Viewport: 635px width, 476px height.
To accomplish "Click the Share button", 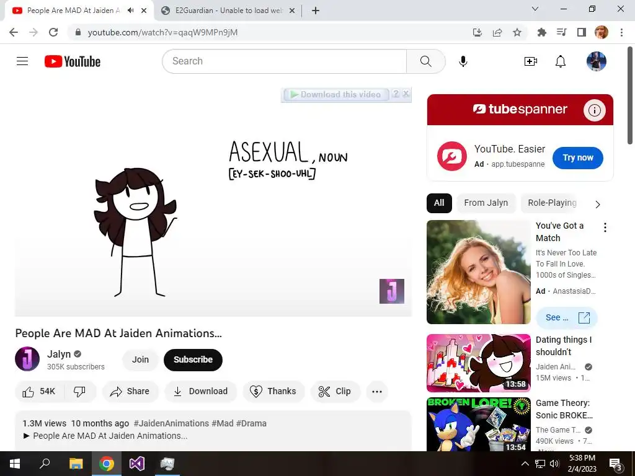I will pyautogui.click(x=130, y=392).
